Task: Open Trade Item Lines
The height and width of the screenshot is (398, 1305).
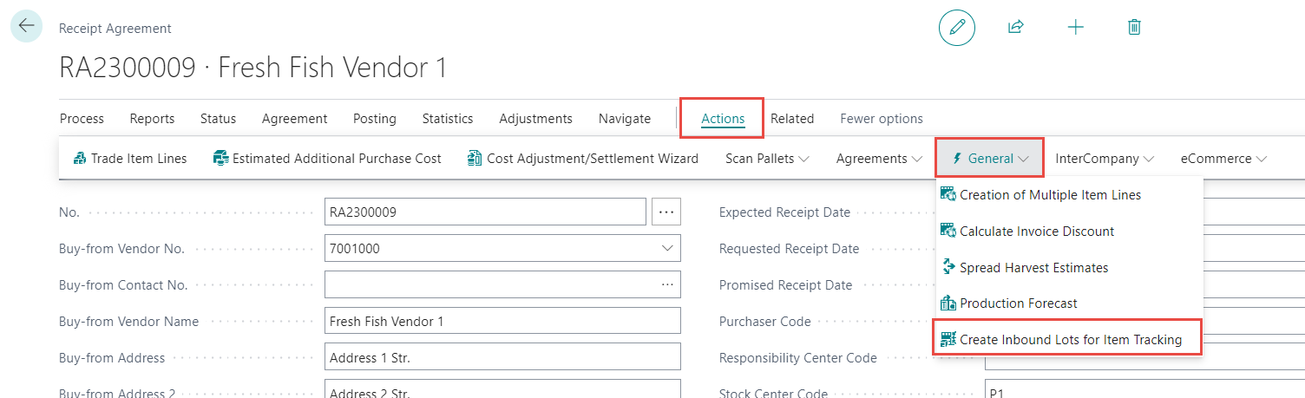Action: (130, 159)
